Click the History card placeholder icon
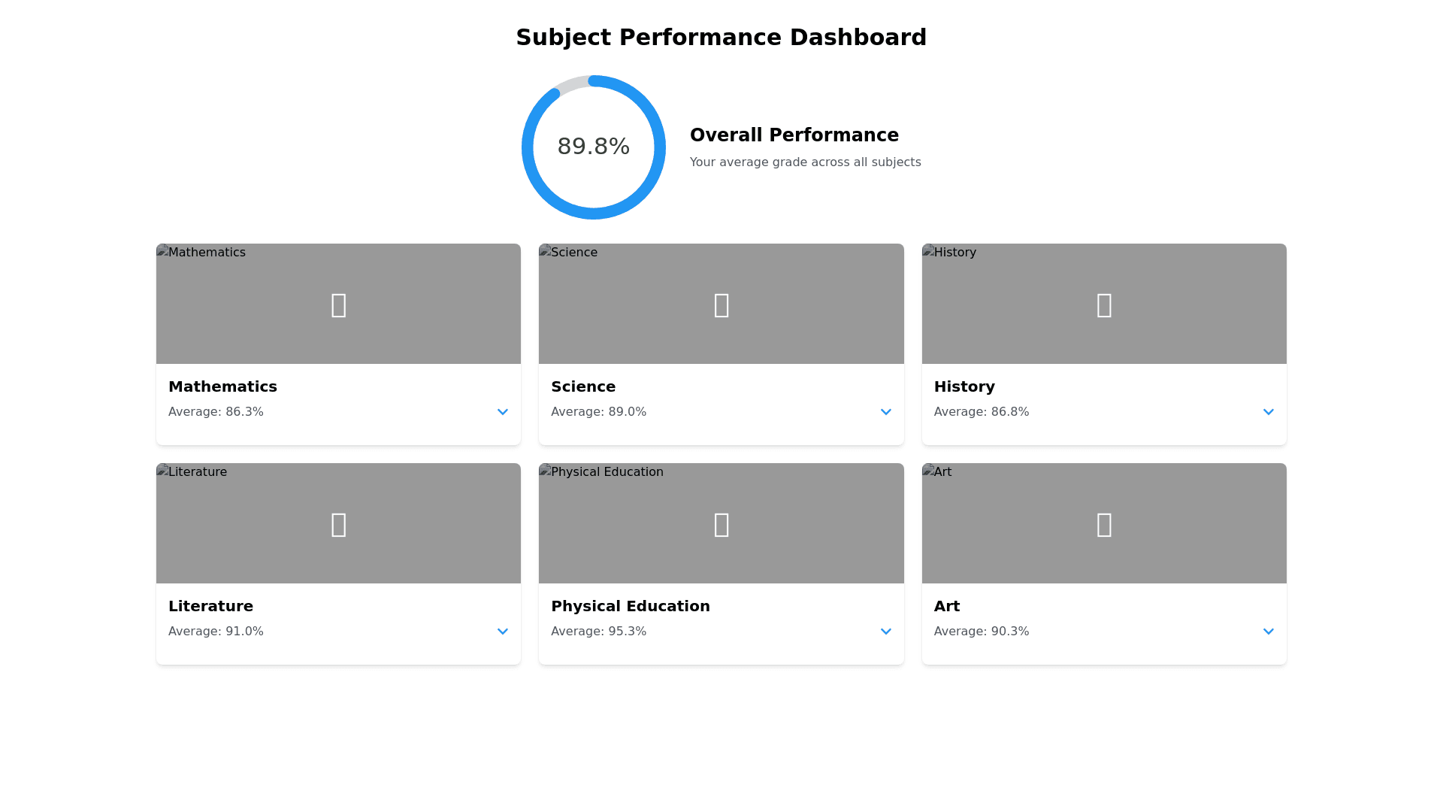Screen dimensions: 1443x812 (x=1104, y=304)
